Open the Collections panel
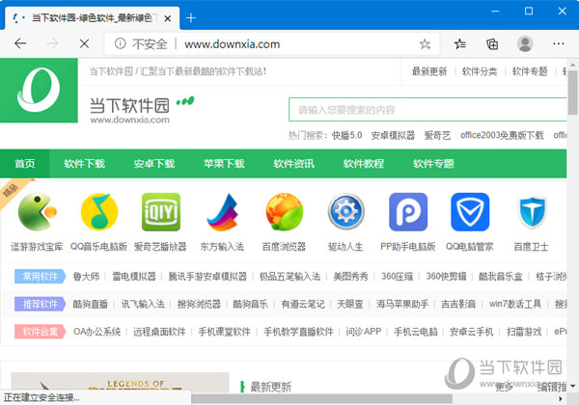The width and height of the screenshot is (579, 405). 492,44
